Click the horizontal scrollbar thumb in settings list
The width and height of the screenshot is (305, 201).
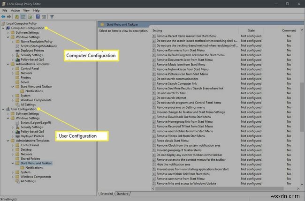[x=219, y=188]
